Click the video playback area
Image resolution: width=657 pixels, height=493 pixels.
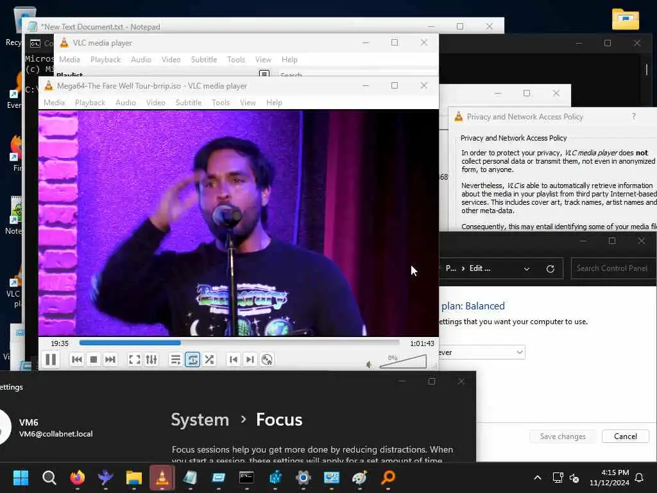click(x=239, y=223)
